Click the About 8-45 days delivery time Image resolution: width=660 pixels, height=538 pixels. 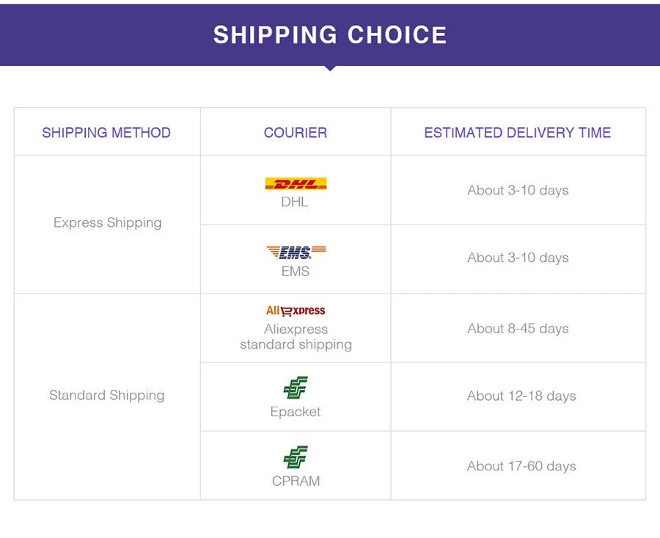tap(518, 329)
